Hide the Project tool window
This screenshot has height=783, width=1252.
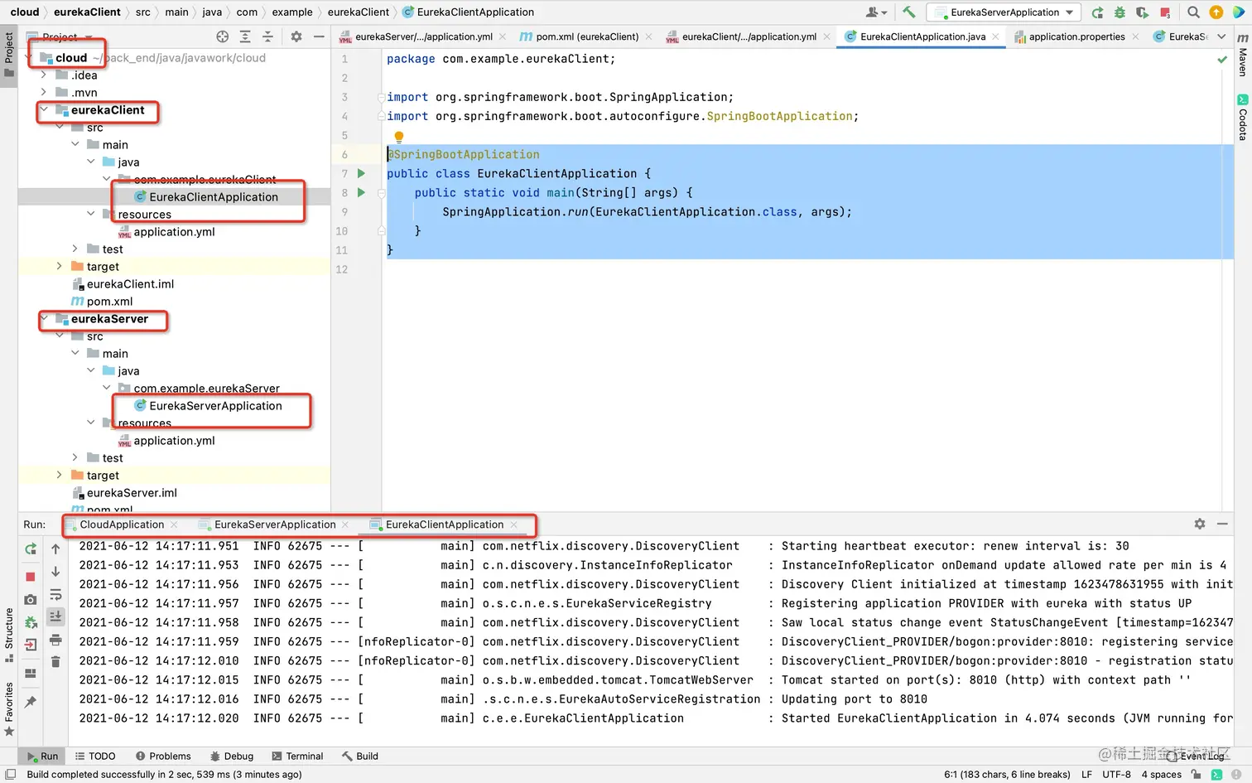[319, 36]
